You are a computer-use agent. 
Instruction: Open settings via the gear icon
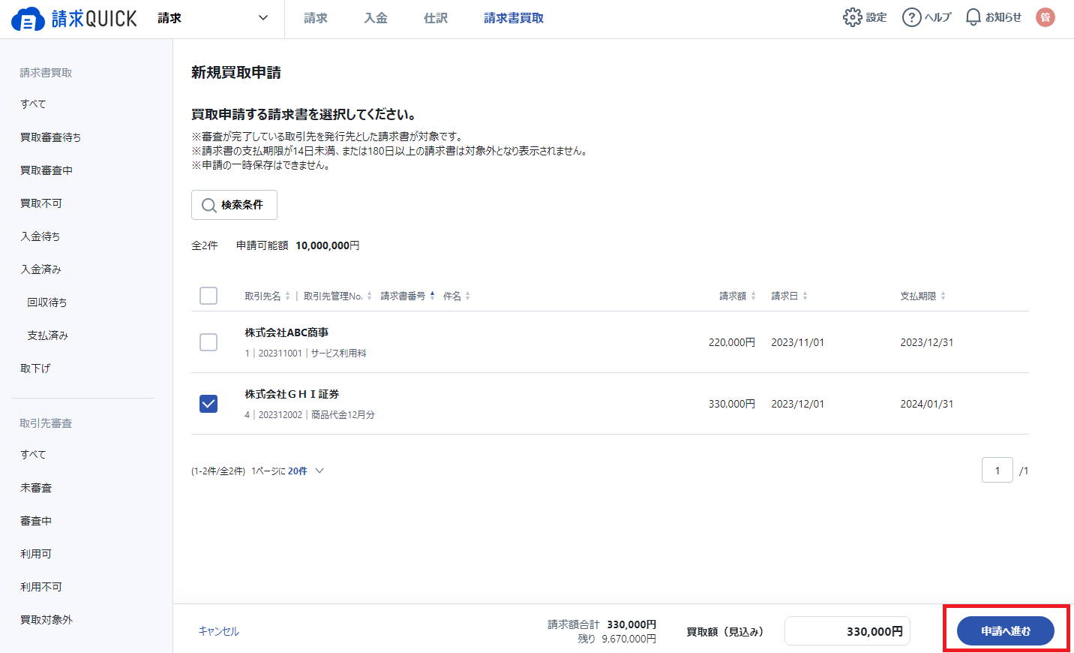pyautogui.click(x=852, y=17)
